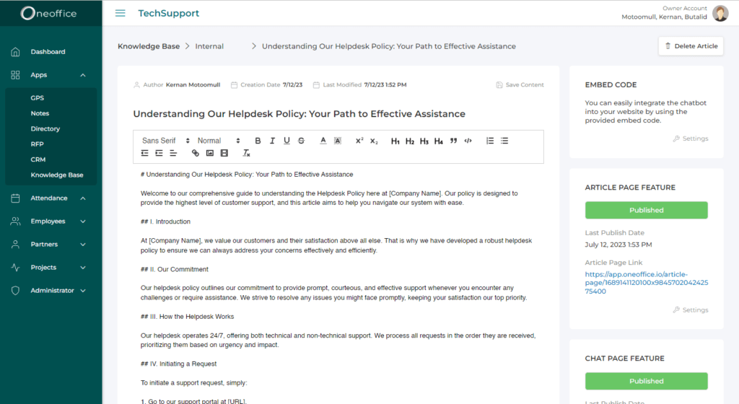Open Embed Code Settings
This screenshot has height=404, width=739.
(x=691, y=139)
